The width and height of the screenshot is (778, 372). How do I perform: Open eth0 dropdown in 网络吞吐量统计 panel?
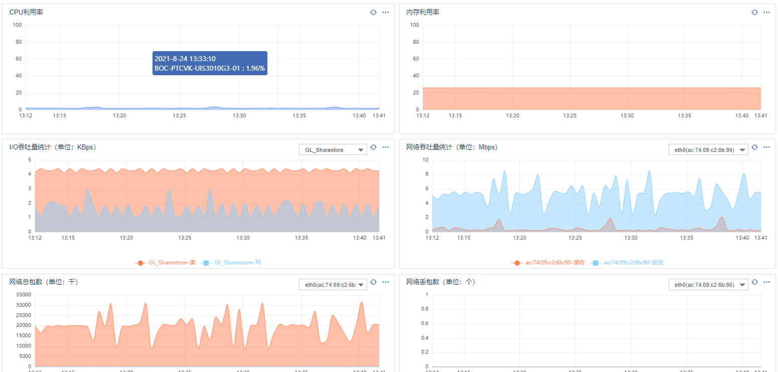click(x=708, y=149)
